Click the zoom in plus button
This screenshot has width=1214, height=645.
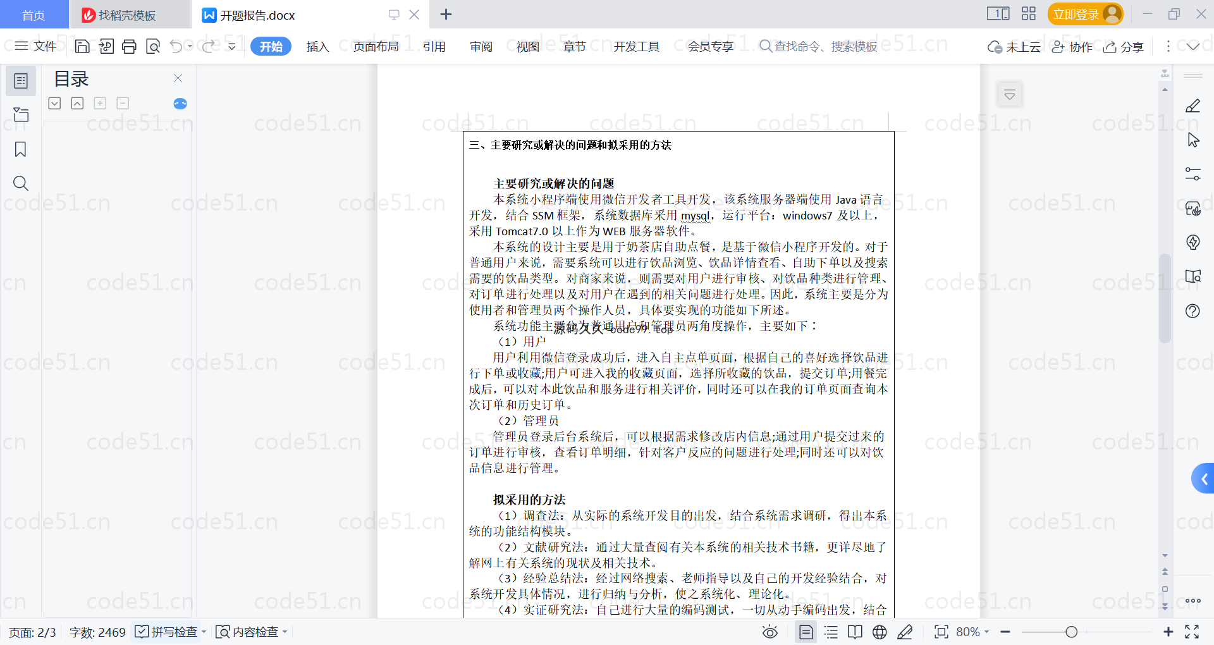1168,632
